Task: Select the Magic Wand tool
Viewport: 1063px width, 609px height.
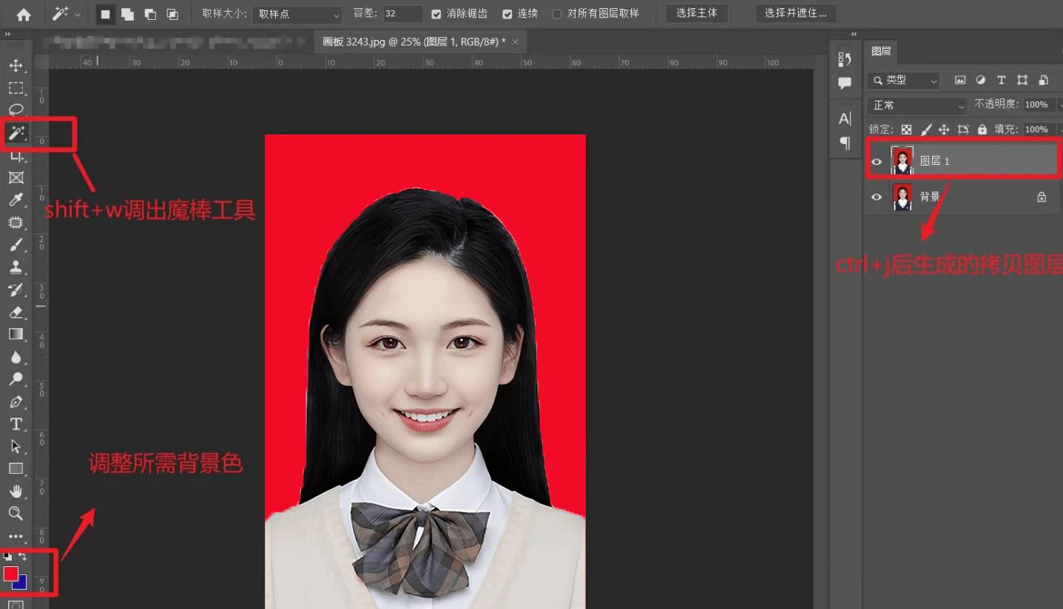Action: [x=16, y=133]
